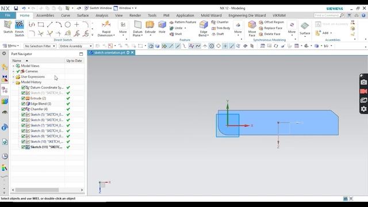This screenshot has width=368, height=207.
Task: Toggle the Sketch (11) checkbox
Action: 23,147
